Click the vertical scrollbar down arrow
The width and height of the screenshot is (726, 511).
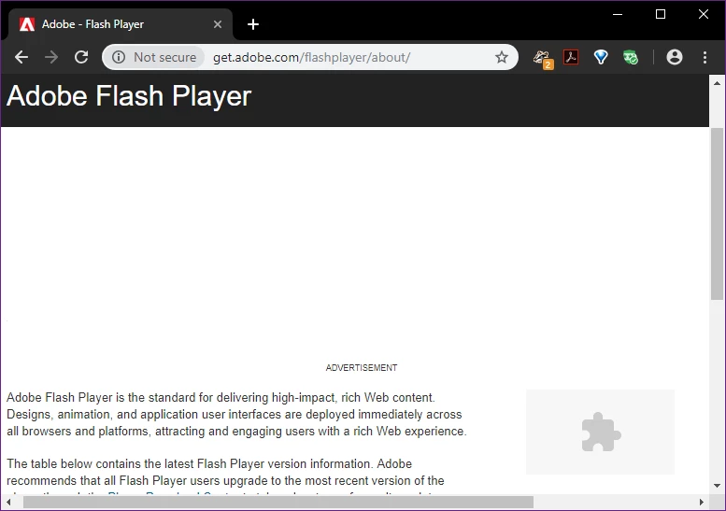(x=717, y=486)
